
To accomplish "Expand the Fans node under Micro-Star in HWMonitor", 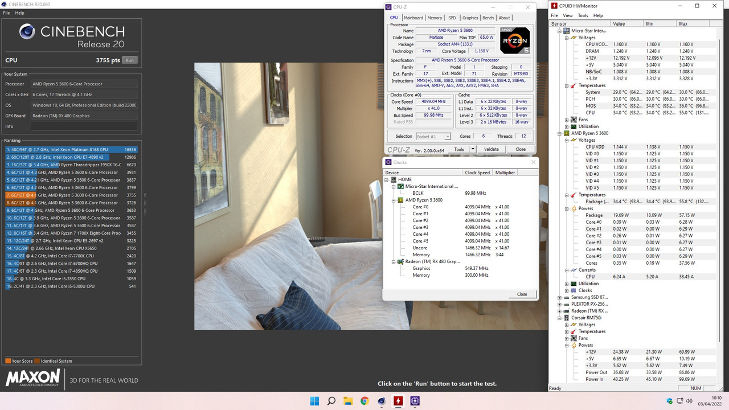I will point(567,120).
